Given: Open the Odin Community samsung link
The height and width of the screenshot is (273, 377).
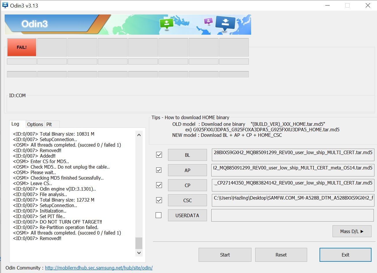Looking at the screenshot, I should tap(99, 268).
